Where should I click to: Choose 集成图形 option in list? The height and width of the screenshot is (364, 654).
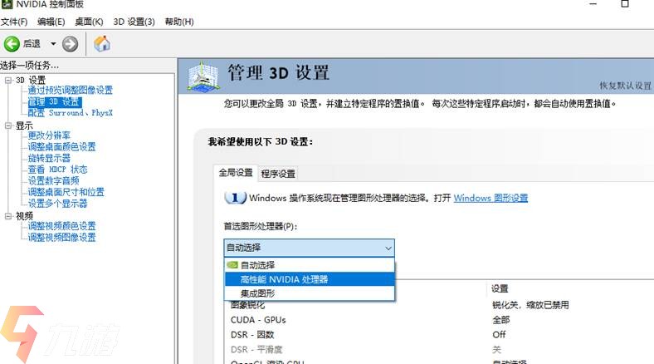[309, 293]
